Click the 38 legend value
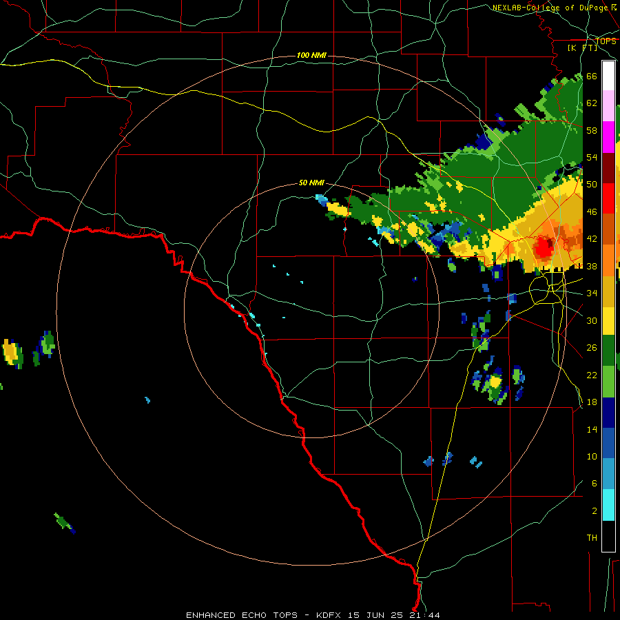The width and height of the screenshot is (620, 620). pos(592,266)
